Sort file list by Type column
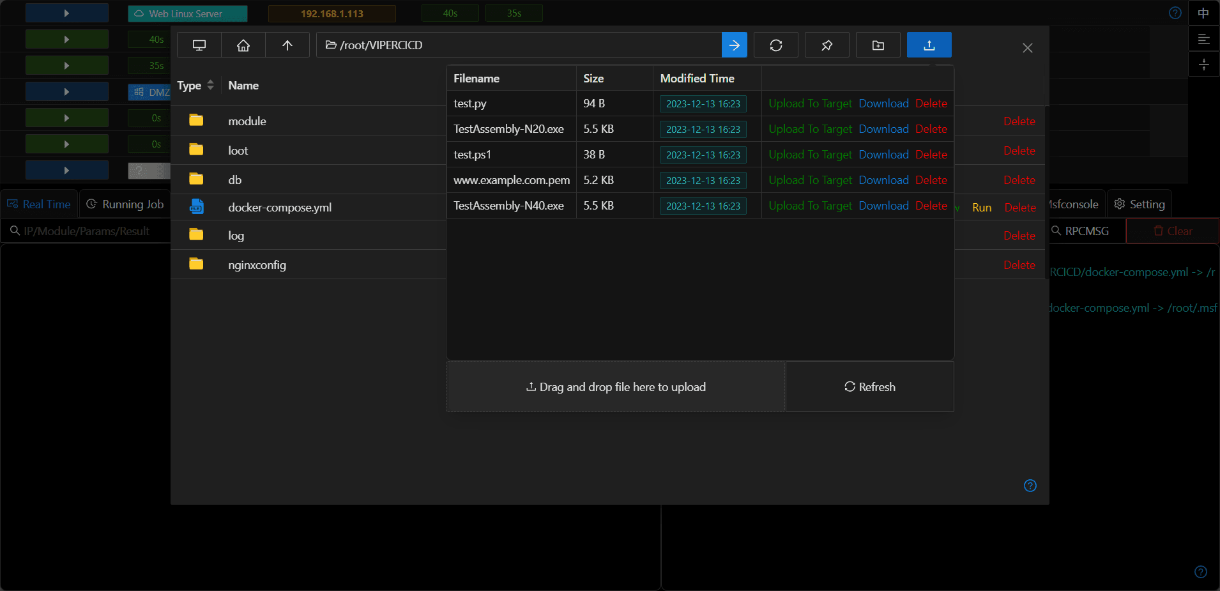 [x=195, y=86]
